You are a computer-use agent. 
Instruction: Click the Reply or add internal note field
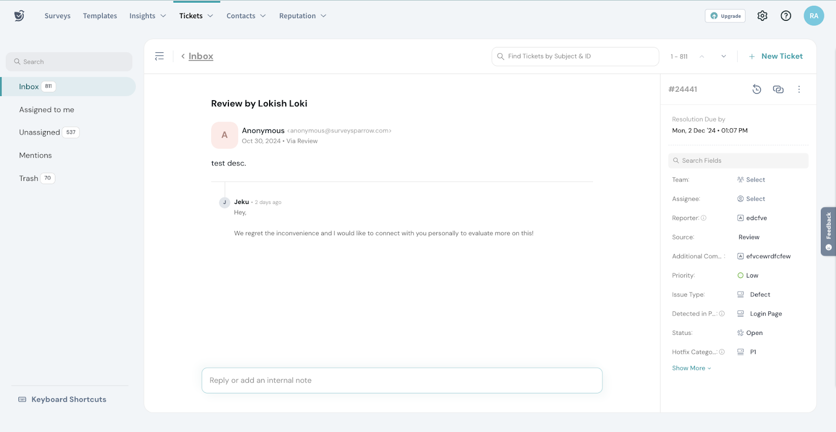[401, 380]
